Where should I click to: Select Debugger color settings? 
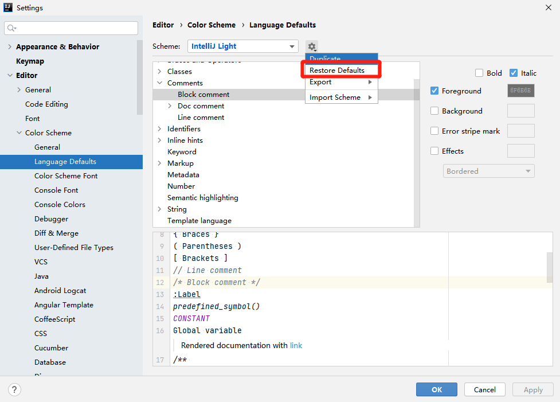coord(51,218)
